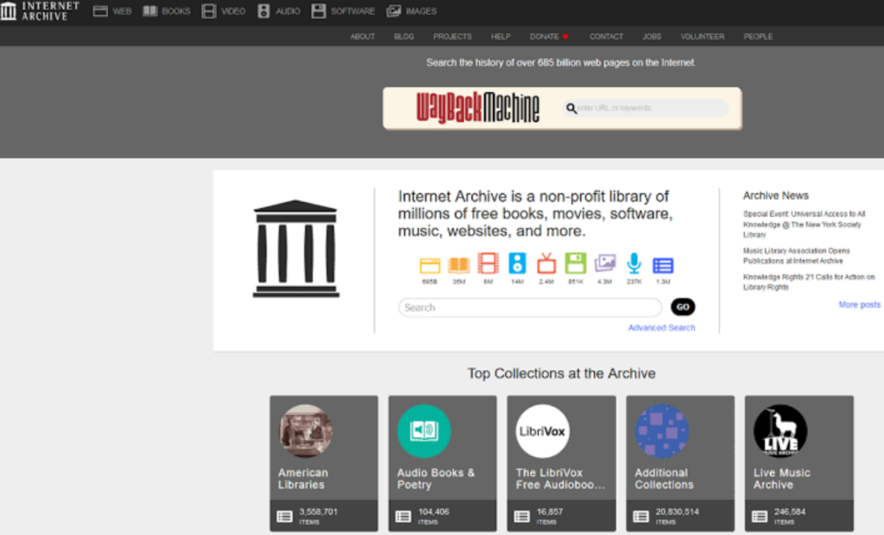Open the Live Music Archive collection tile
The image size is (884, 535).
pyautogui.click(x=799, y=462)
